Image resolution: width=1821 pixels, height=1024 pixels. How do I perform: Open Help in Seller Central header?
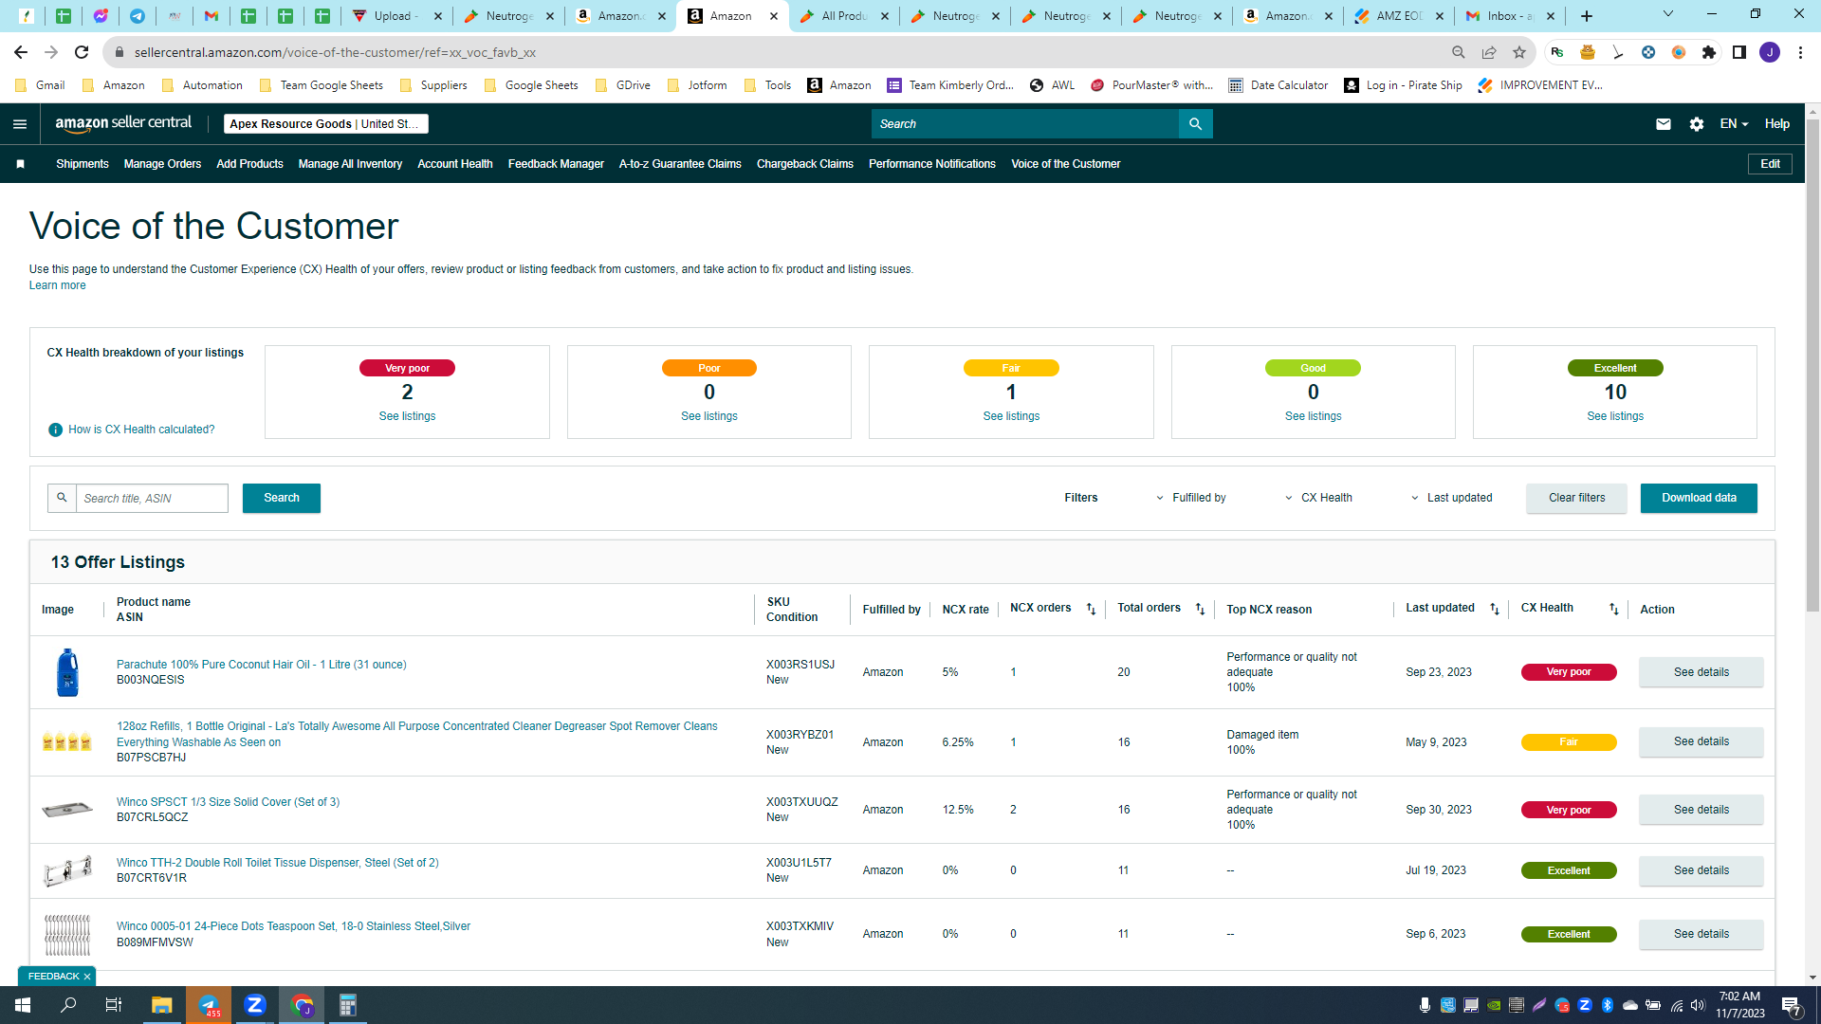(x=1777, y=124)
